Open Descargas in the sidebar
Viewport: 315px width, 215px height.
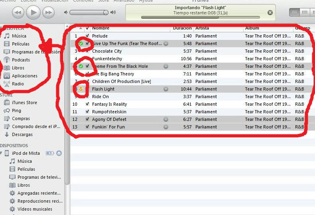tap(22, 134)
